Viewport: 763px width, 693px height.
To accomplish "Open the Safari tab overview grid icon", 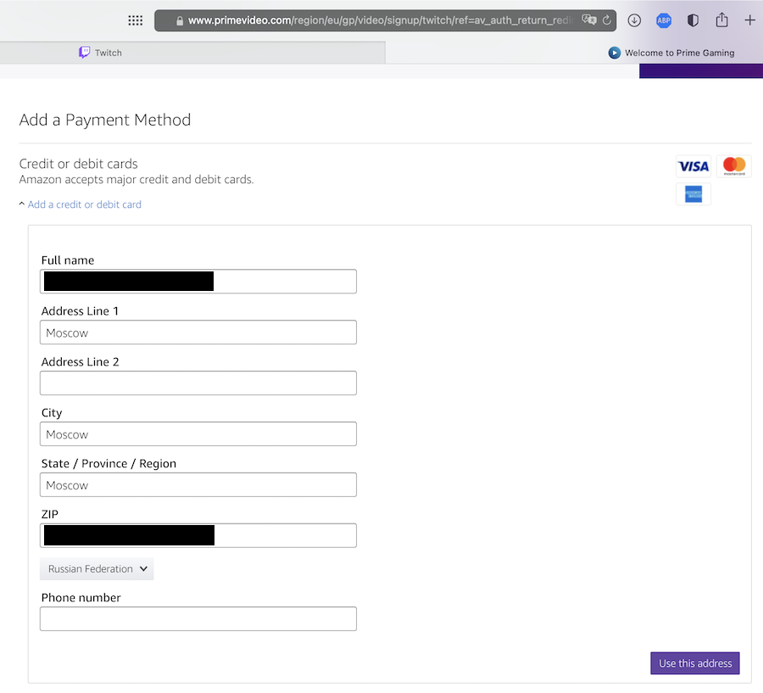I will (135, 20).
